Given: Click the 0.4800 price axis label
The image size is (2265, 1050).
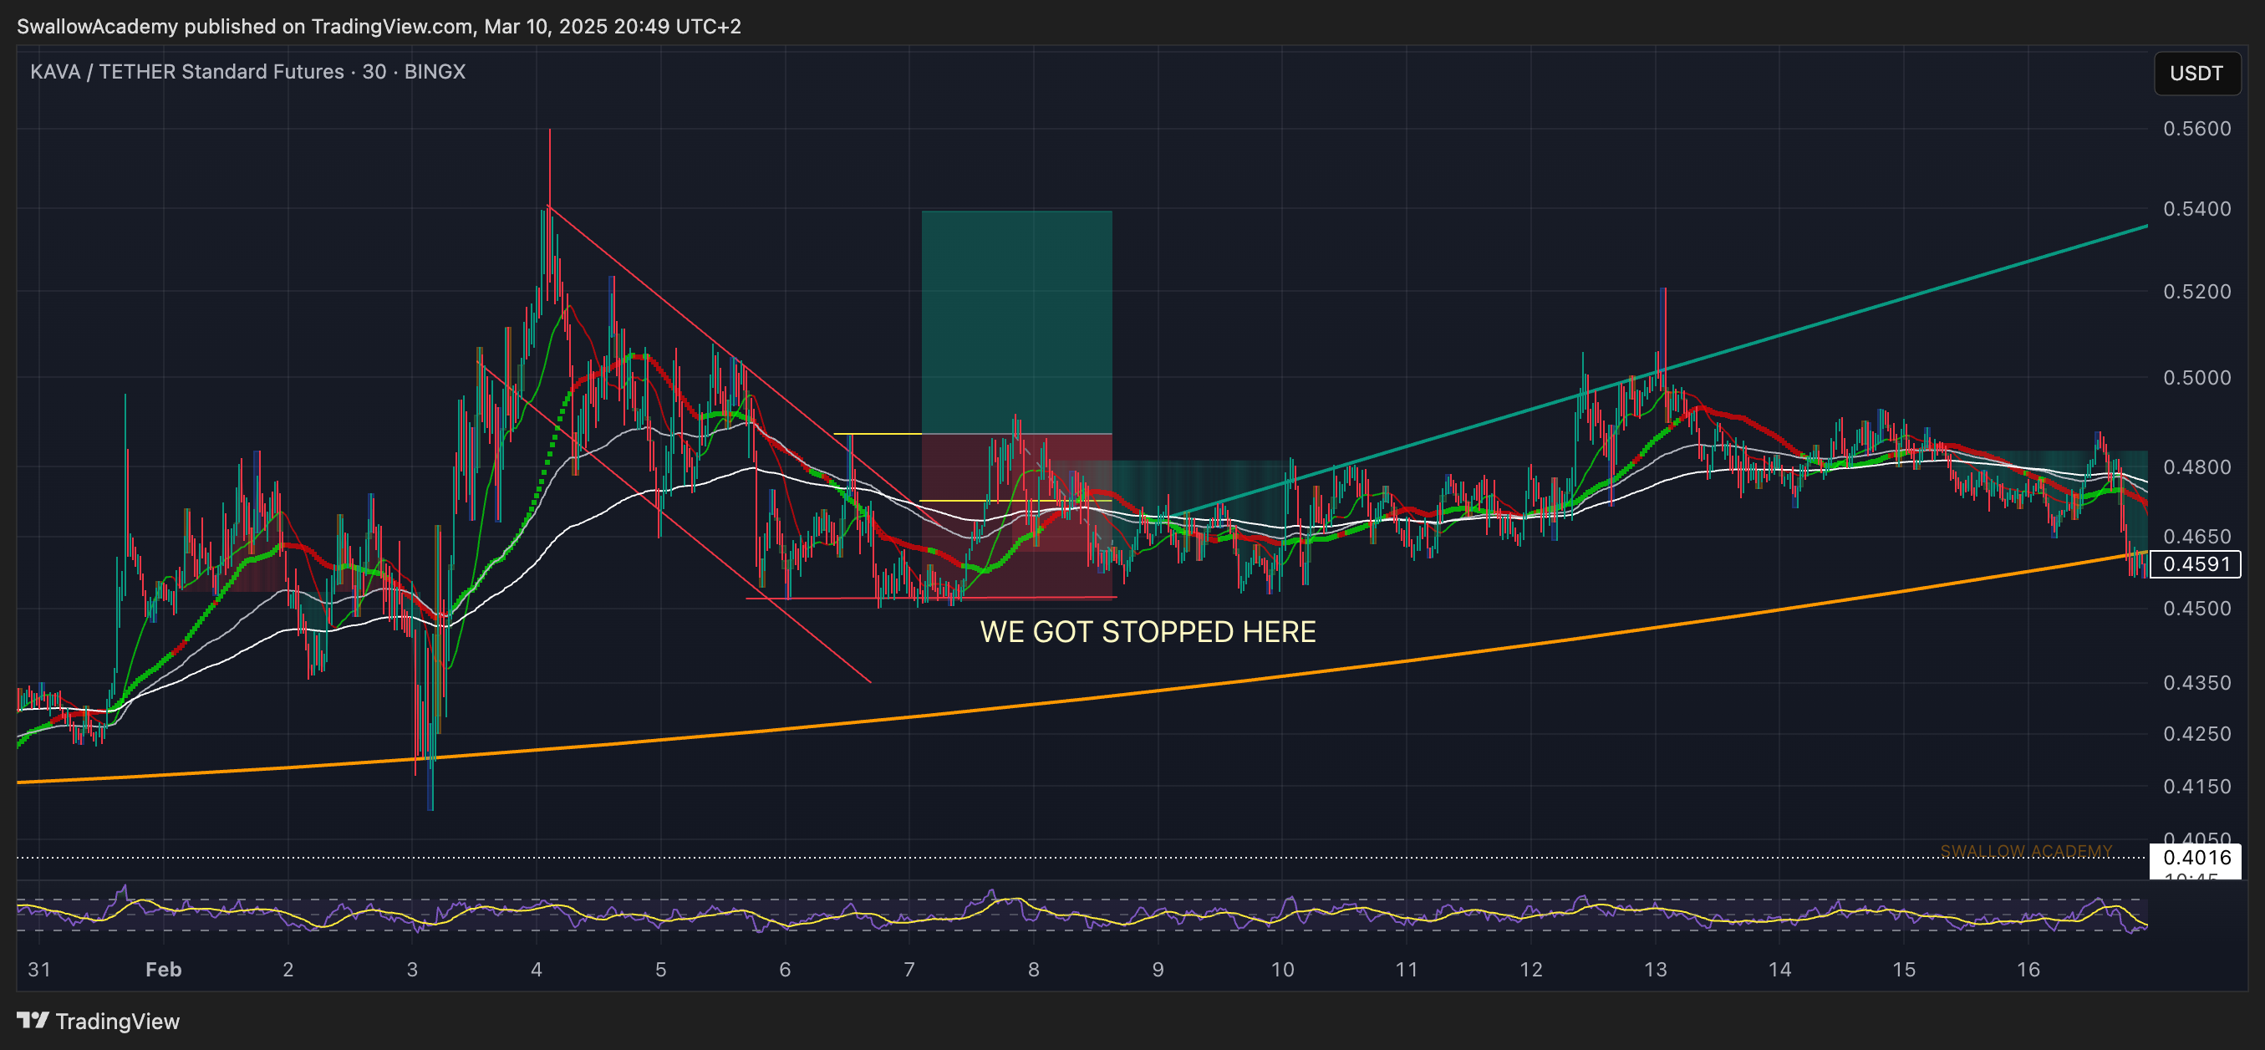Looking at the screenshot, I should click(x=2196, y=467).
